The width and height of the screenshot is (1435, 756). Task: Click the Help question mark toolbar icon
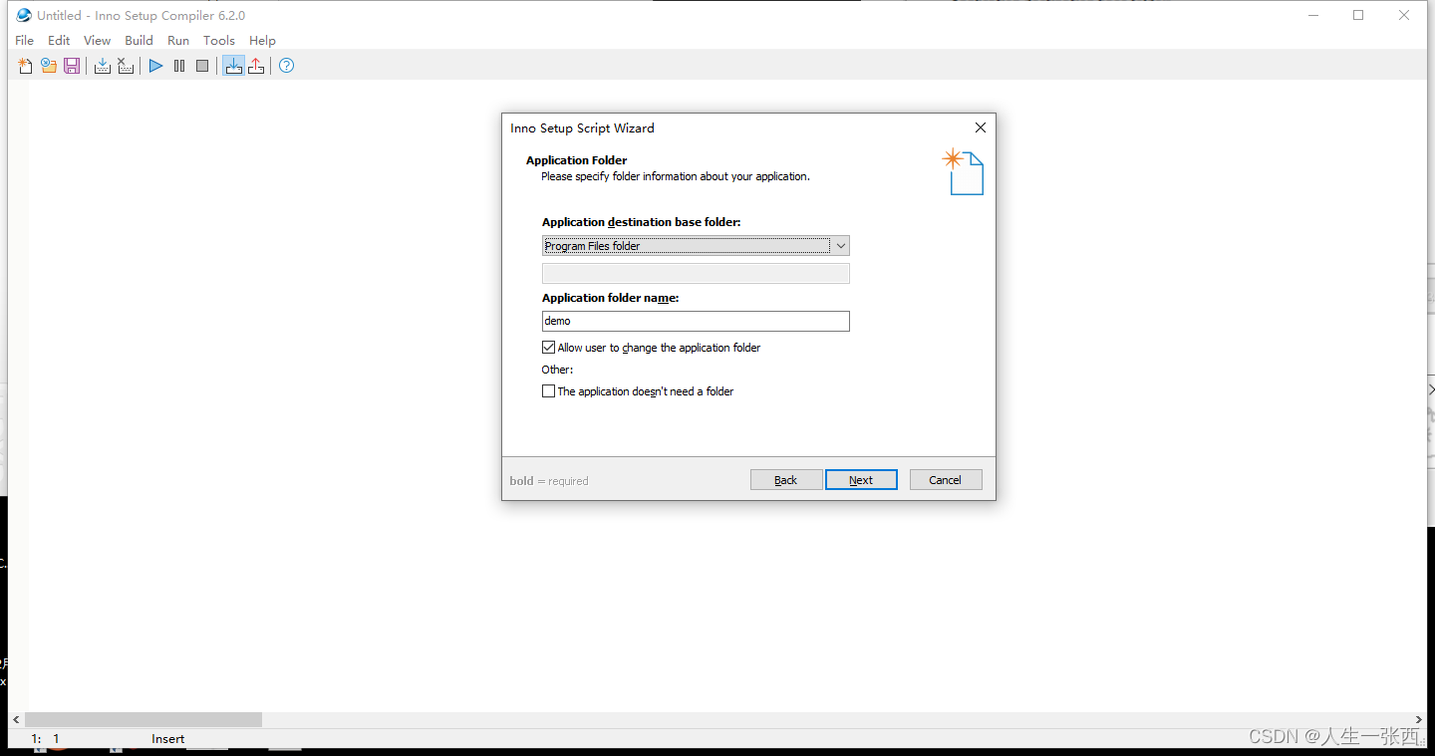[286, 66]
